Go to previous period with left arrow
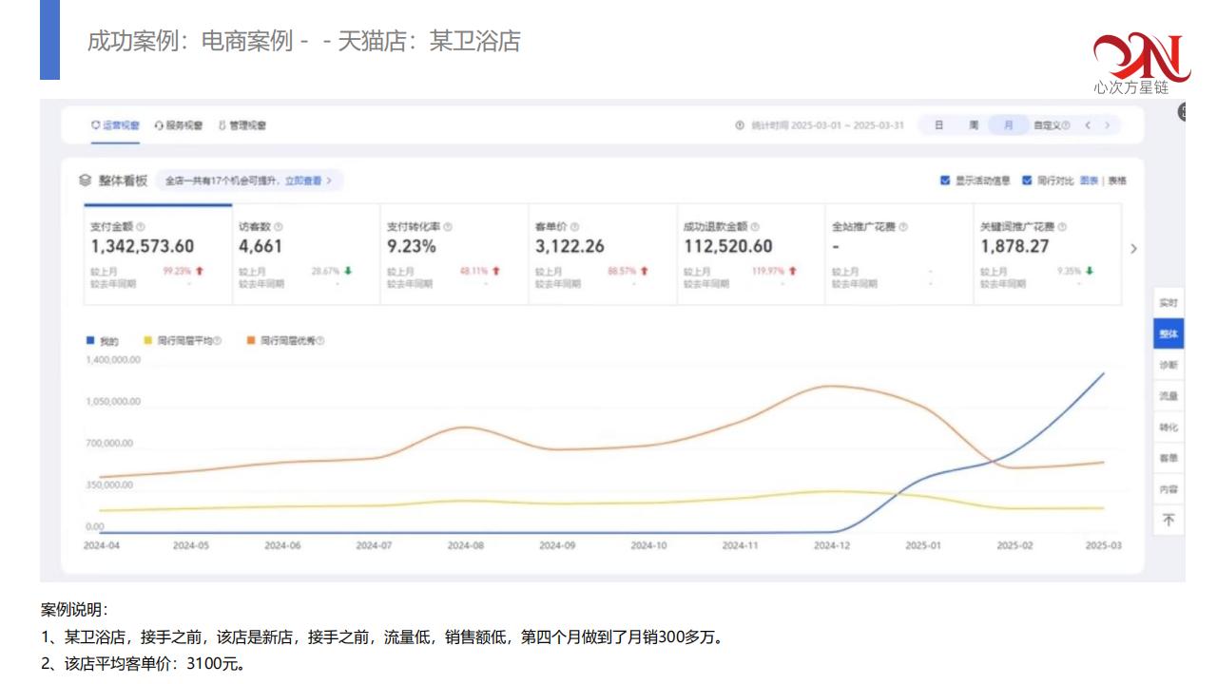The height and width of the screenshot is (684, 1217). [x=1088, y=125]
